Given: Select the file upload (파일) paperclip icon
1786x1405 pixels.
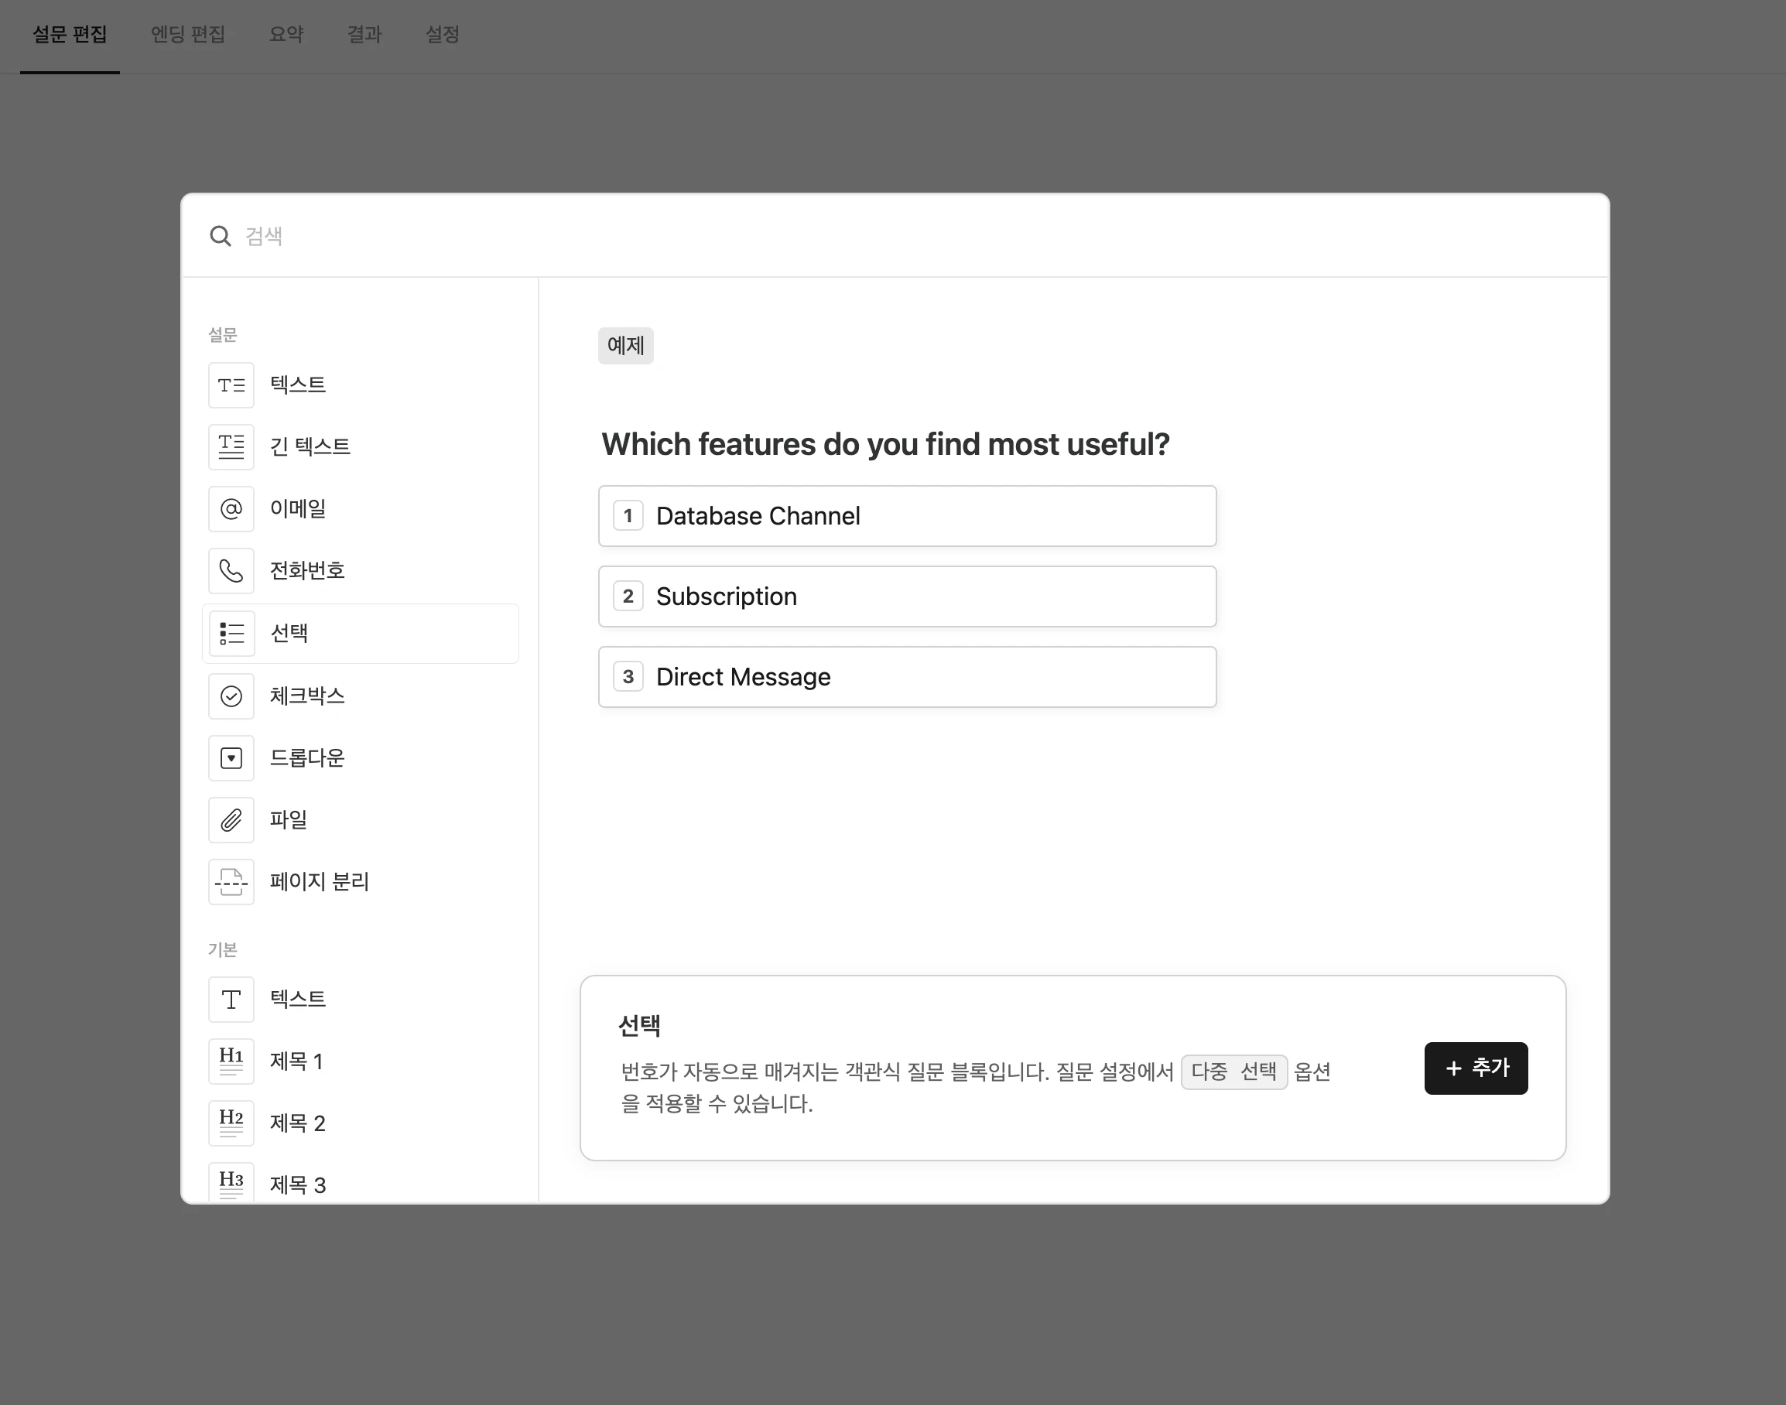Looking at the screenshot, I should [x=231, y=819].
